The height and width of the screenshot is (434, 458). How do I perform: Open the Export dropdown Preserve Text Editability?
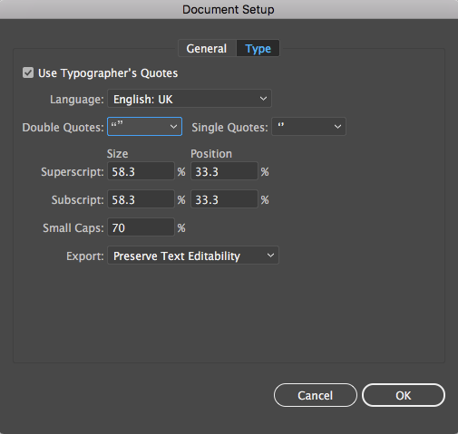(x=193, y=256)
